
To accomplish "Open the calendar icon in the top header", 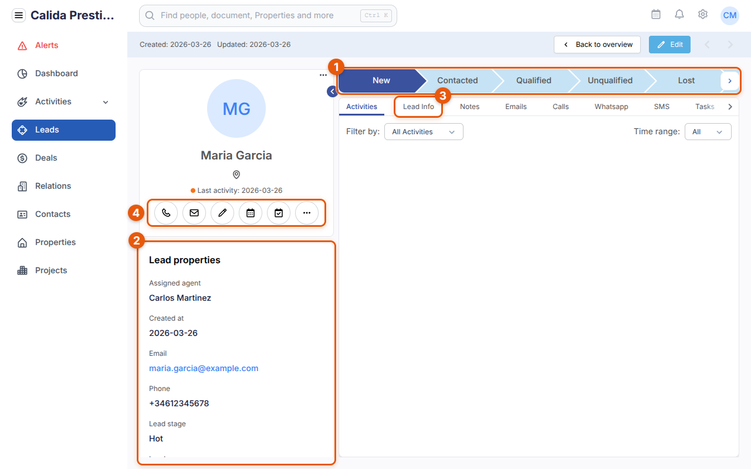I will point(656,15).
